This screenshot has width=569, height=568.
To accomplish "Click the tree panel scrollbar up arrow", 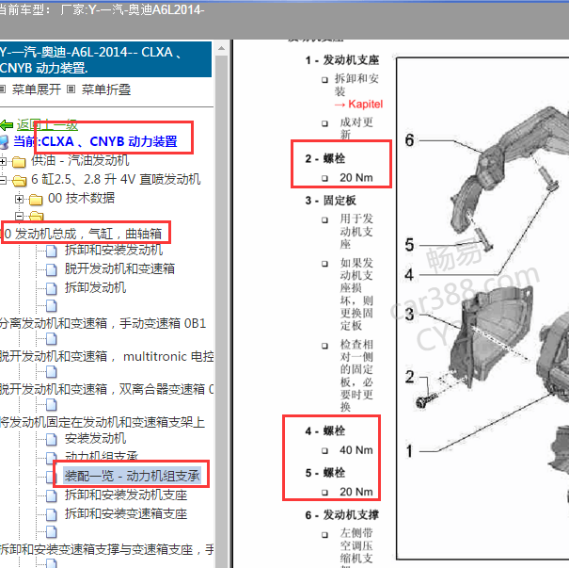I will [221, 48].
